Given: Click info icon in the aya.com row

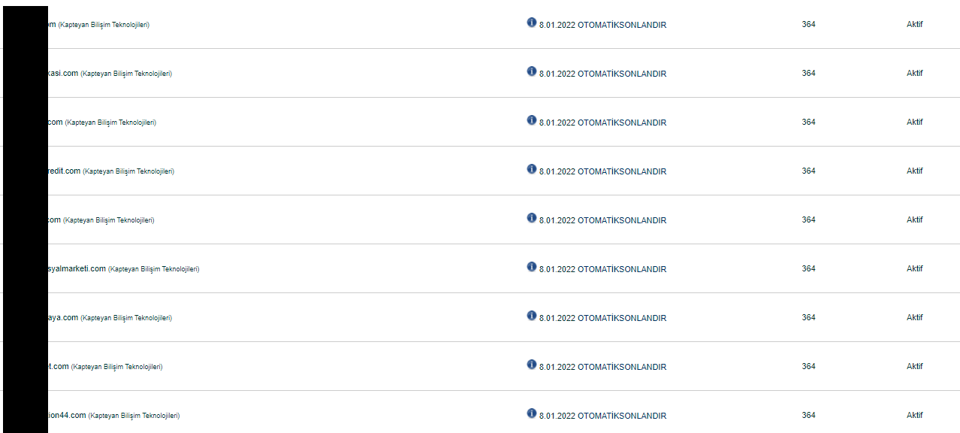Looking at the screenshot, I should point(532,315).
